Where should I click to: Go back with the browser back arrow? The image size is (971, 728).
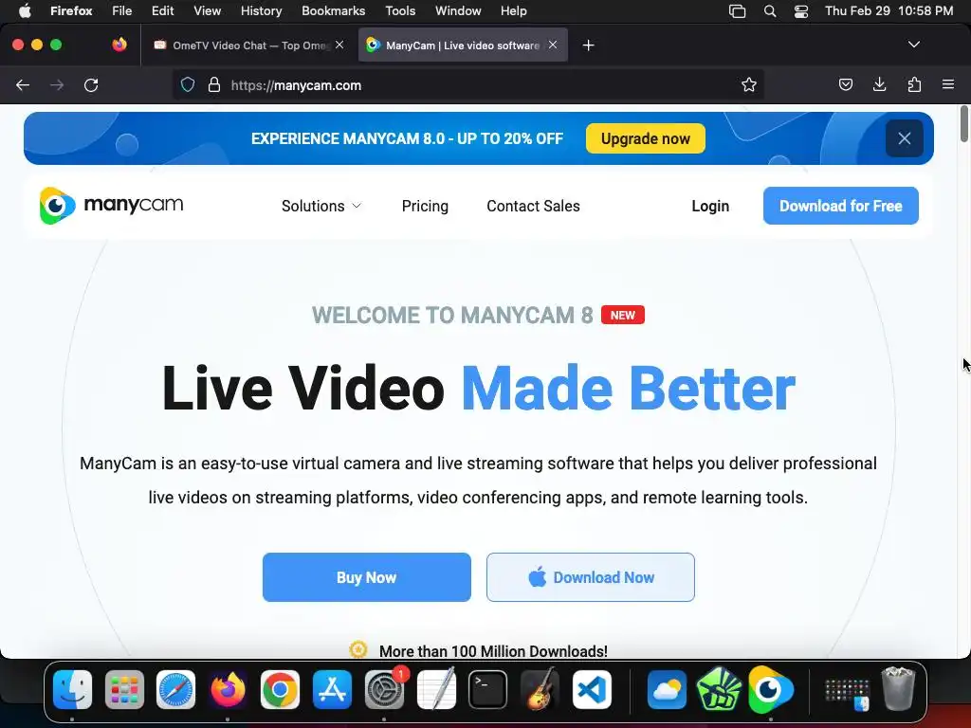click(23, 85)
